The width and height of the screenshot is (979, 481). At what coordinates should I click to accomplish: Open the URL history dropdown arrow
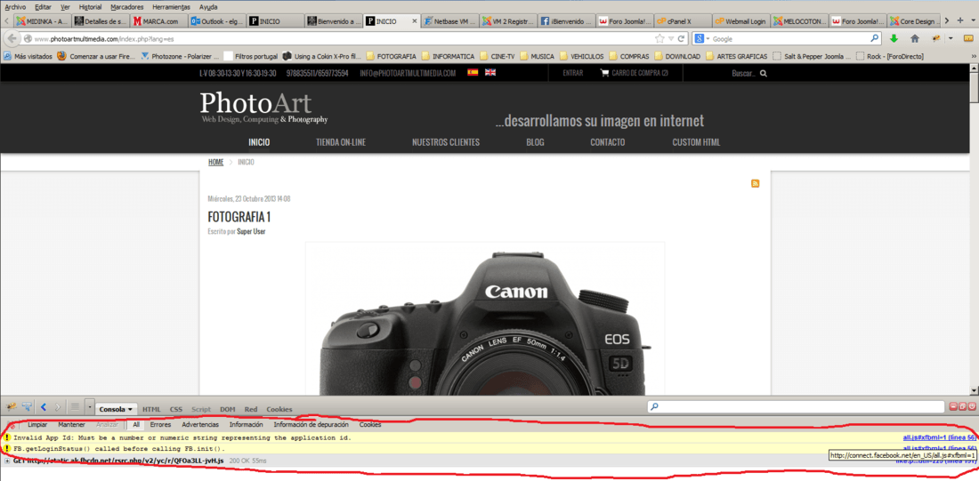[671, 39]
